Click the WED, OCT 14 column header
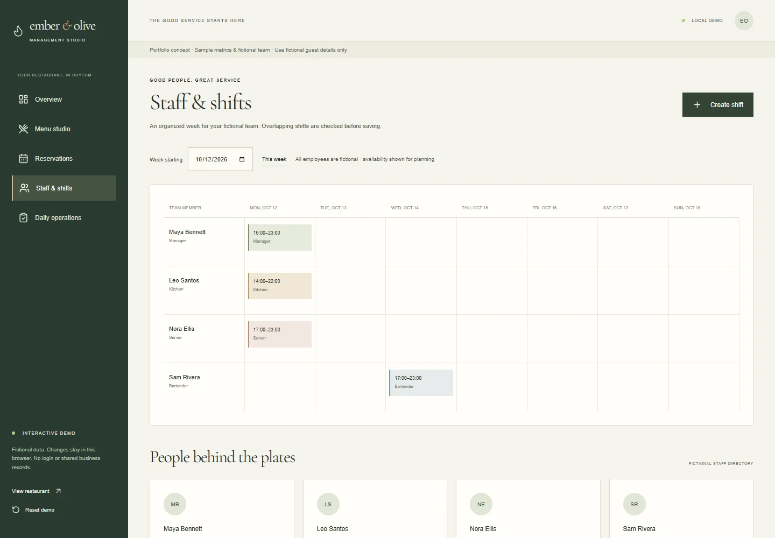The image size is (775, 538). (x=405, y=208)
